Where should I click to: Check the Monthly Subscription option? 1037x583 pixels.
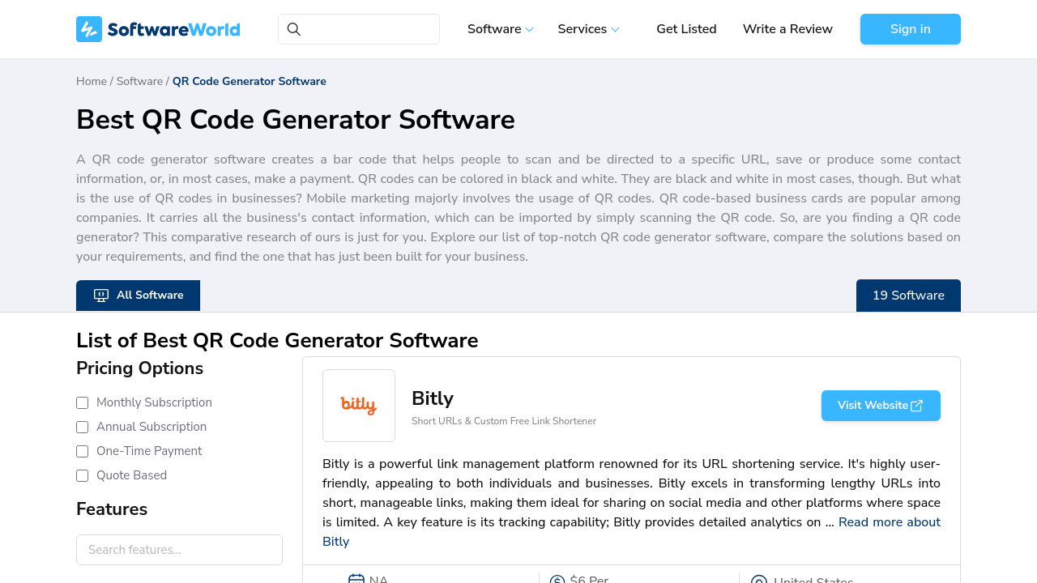point(82,402)
